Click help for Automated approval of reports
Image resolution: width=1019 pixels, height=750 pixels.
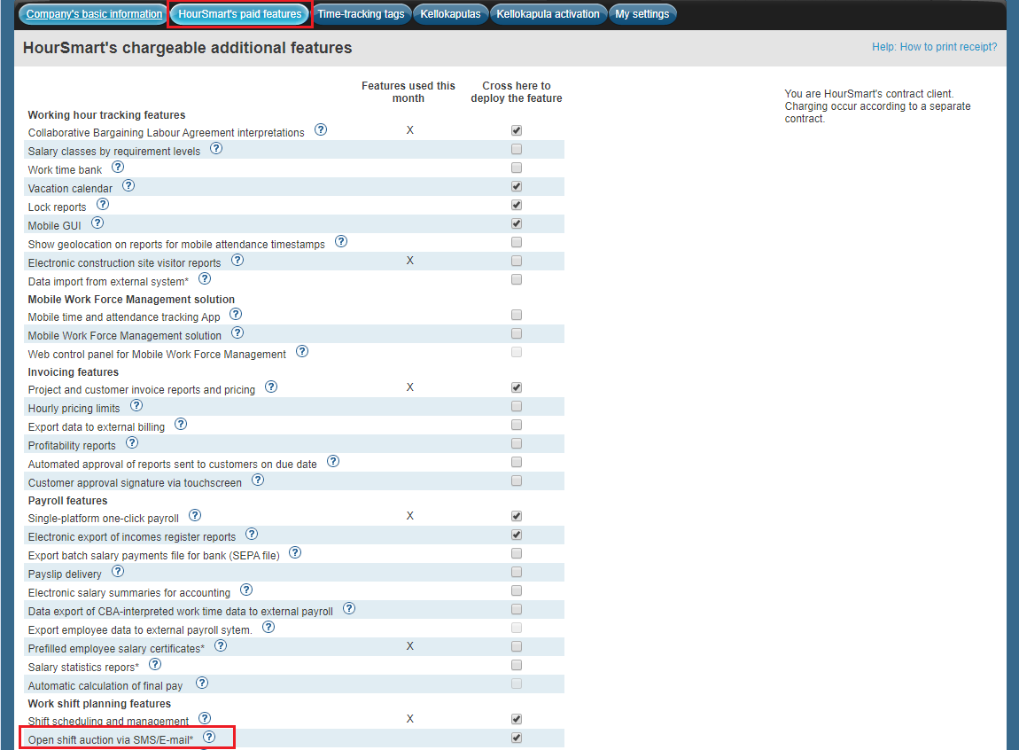point(333,462)
